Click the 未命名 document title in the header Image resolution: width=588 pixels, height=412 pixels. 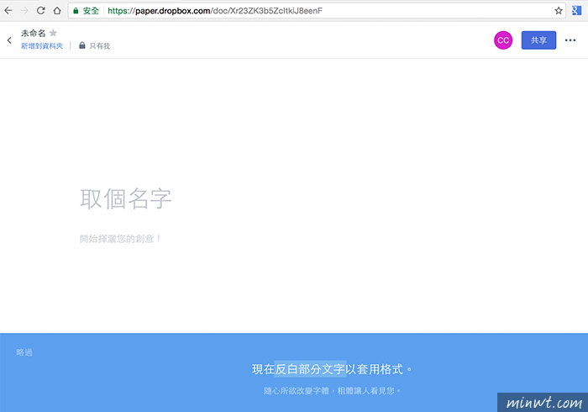point(33,33)
